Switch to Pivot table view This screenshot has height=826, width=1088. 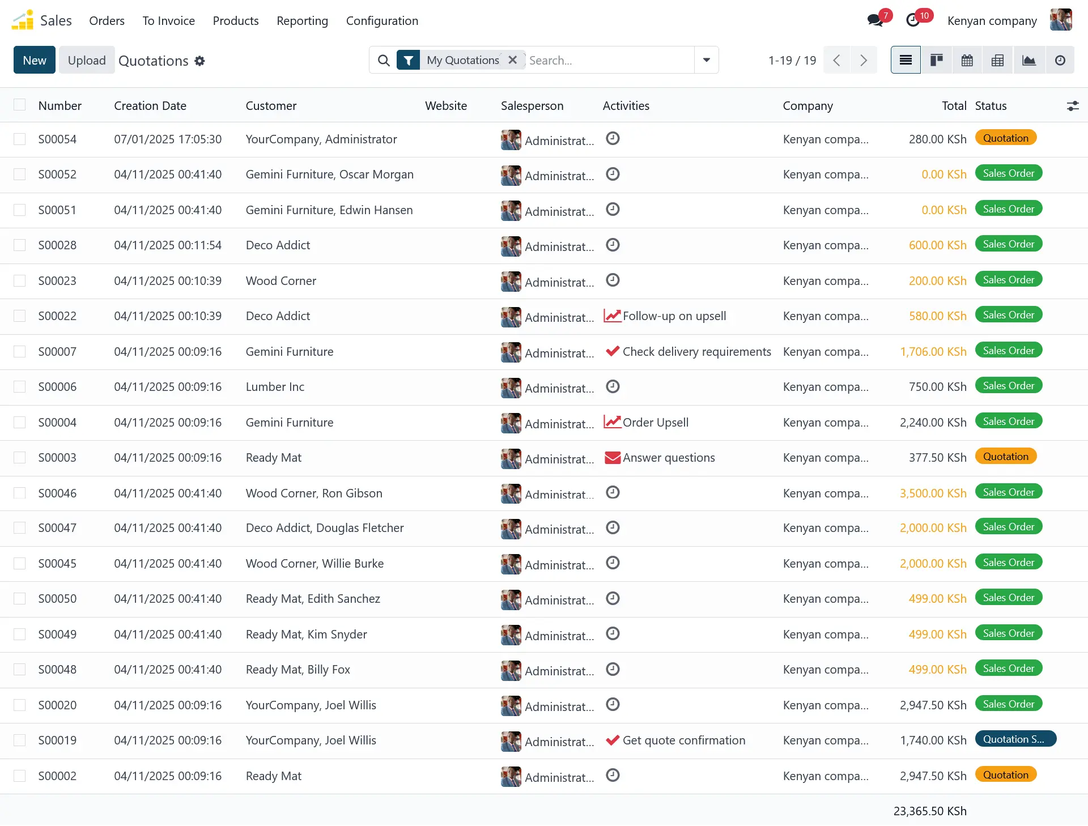point(997,60)
